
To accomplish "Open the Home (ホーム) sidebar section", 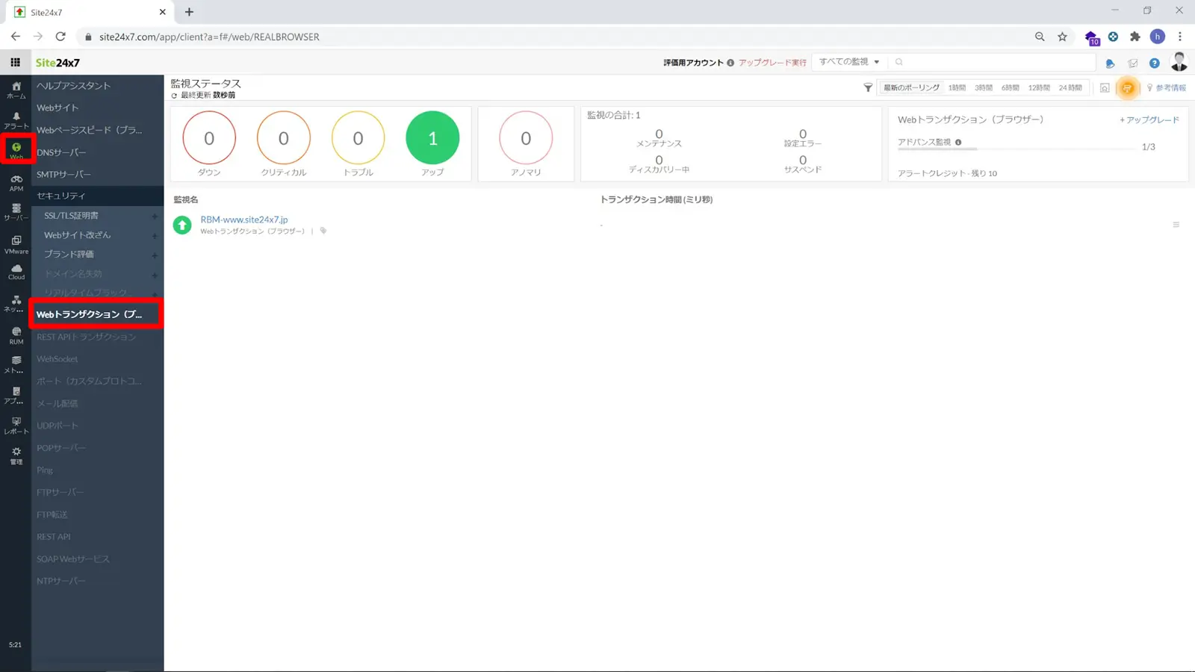I will (16, 90).
